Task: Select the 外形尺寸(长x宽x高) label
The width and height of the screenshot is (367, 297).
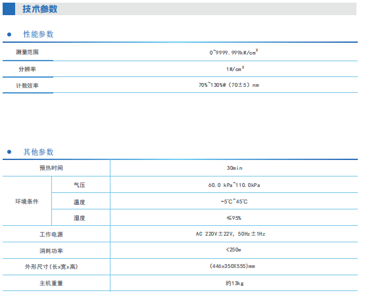Action: point(51,267)
